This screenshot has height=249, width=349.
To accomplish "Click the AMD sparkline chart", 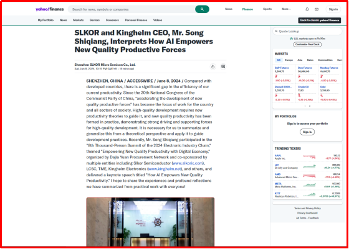I will [309, 176].
